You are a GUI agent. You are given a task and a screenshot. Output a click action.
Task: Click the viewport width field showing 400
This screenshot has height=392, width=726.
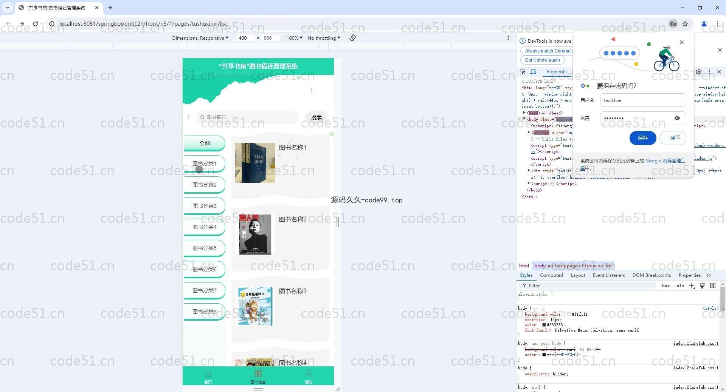point(245,38)
